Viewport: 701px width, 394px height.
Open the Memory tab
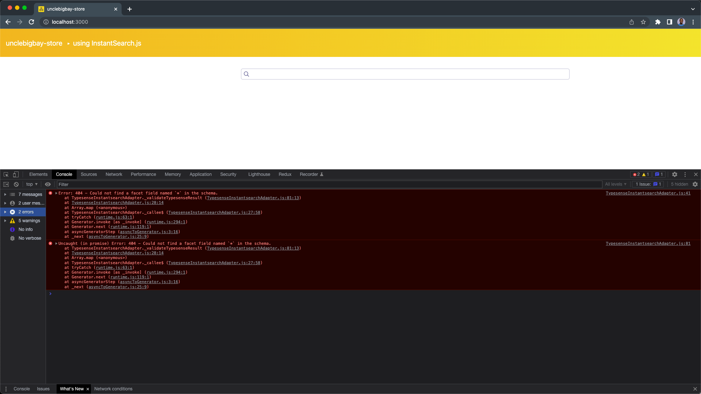pyautogui.click(x=173, y=174)
